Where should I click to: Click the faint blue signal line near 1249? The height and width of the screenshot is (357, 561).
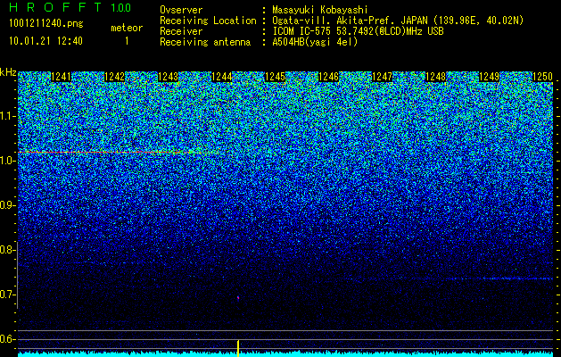click(x=501, y=278)
